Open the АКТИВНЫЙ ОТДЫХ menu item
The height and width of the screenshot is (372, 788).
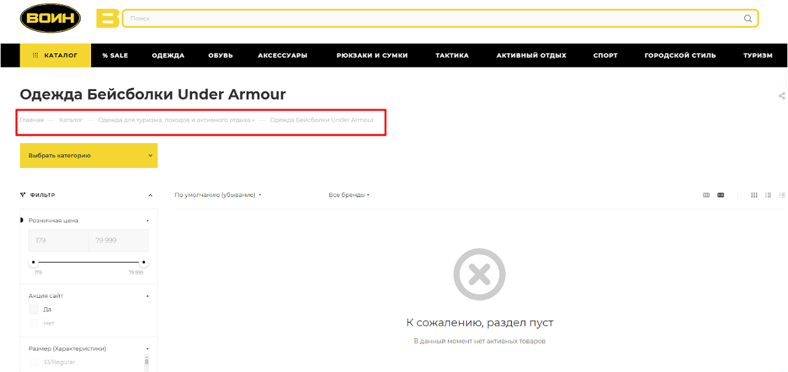(531, 55)
